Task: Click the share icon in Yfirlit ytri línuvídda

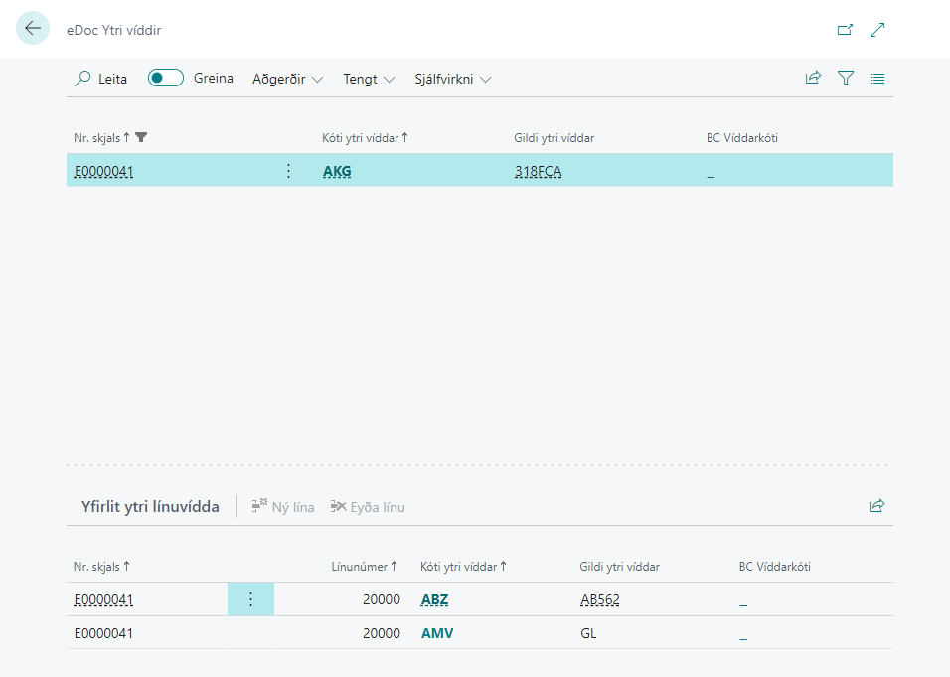Action: coord(876,506)
